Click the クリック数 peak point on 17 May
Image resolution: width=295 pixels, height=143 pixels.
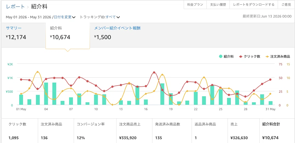point(154,72)
